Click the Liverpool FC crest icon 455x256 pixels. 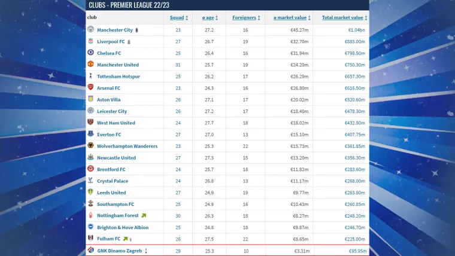[x=90, y=41]
